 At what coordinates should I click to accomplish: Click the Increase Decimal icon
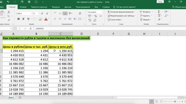pyautogui.click(x=90, y=20)
